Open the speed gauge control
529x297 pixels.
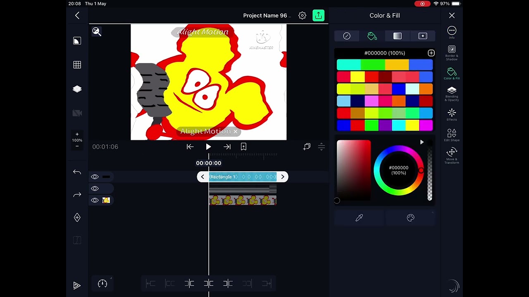pos(102,284)
